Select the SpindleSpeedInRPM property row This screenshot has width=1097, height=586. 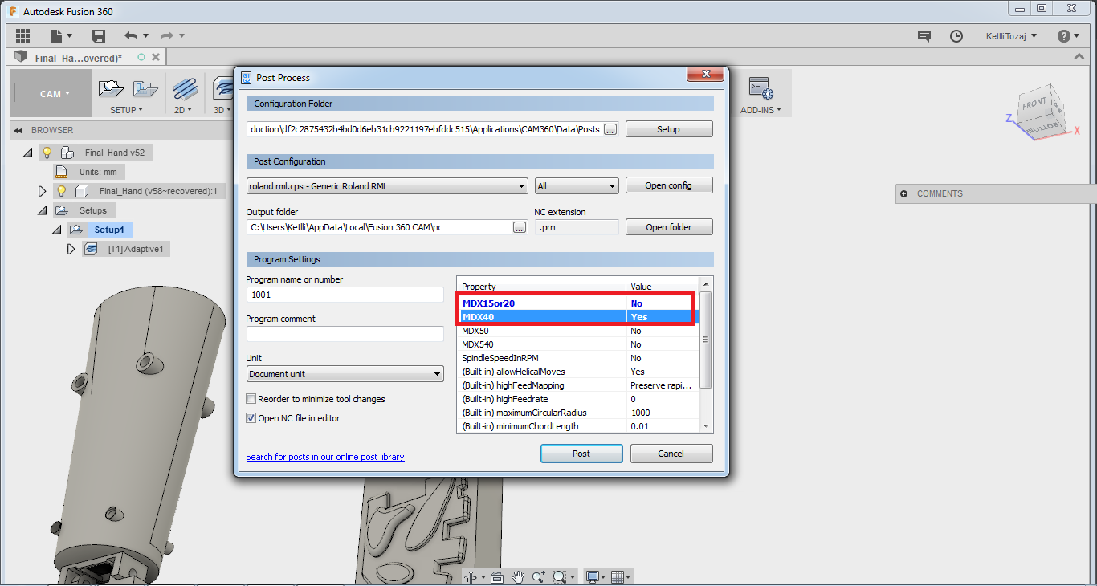click(578, 358)
